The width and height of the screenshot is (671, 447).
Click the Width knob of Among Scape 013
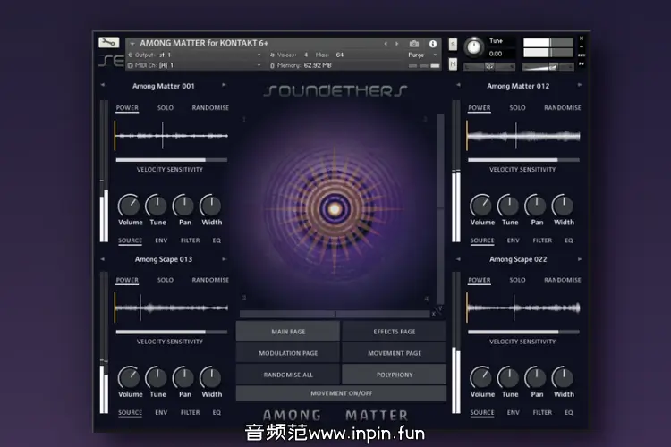coord(211,377)
